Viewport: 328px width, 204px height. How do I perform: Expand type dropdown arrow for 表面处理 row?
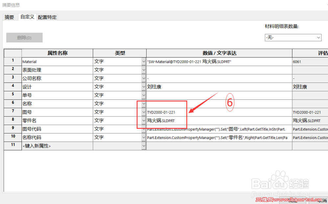pos(144,70)
